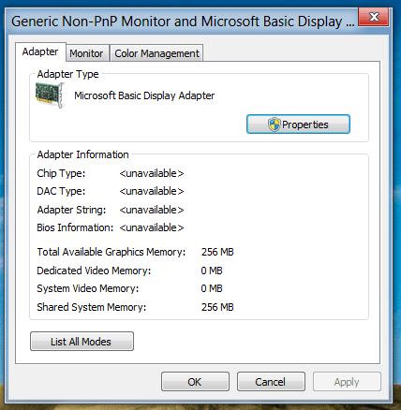The height and width of the screenshot is (410, 401).
Task: Close the display adapter dialog
Action: 374,17
